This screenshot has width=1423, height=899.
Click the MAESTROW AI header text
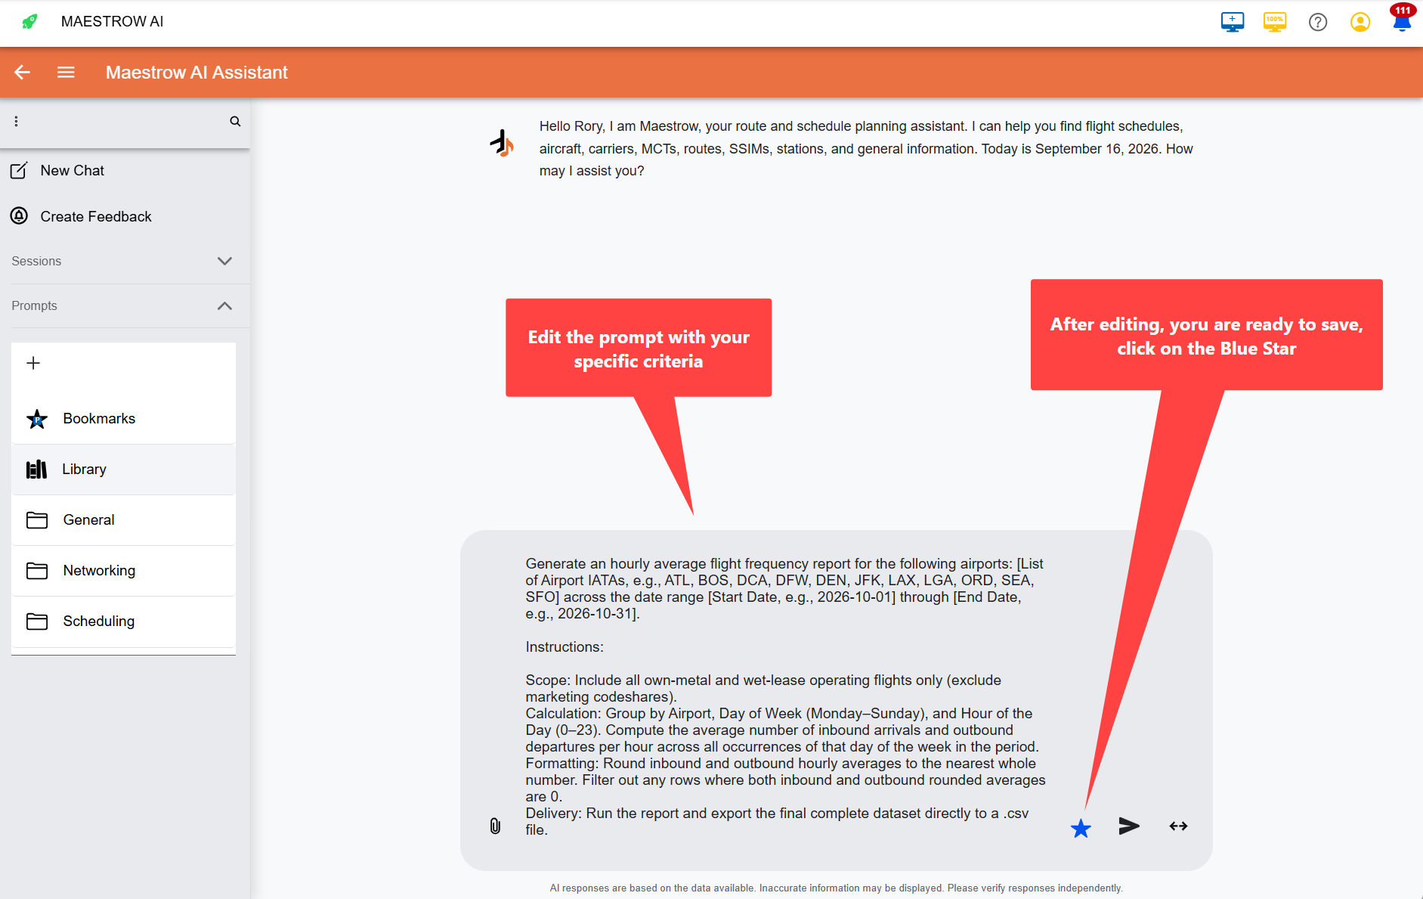pos(112,21)
